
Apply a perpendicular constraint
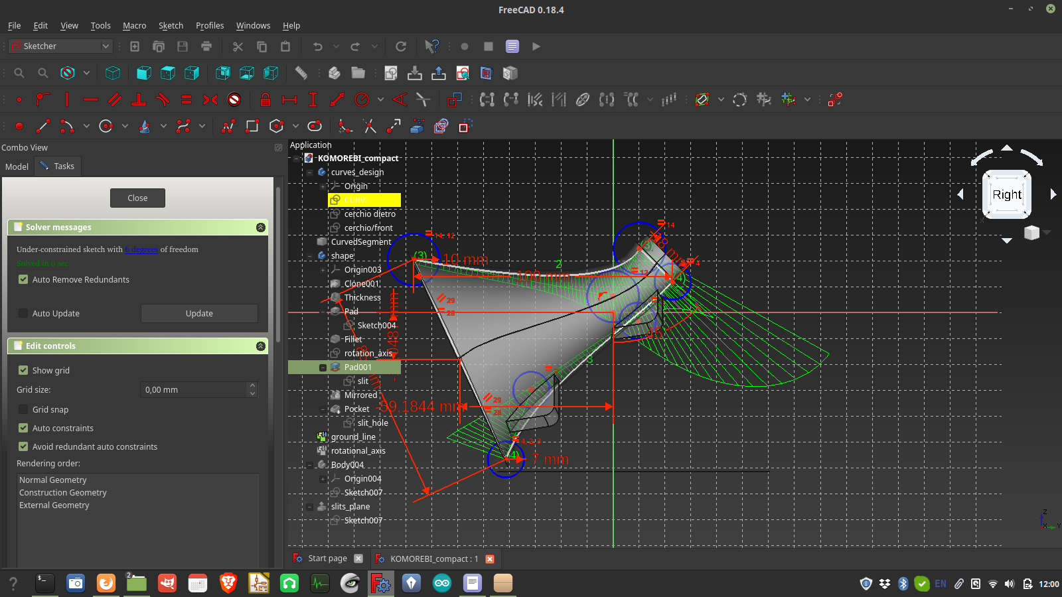[139, 99]
